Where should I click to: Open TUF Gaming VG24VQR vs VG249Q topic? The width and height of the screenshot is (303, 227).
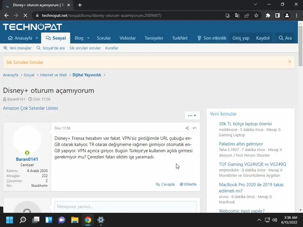pyautogui.click(x=252, y=164)
